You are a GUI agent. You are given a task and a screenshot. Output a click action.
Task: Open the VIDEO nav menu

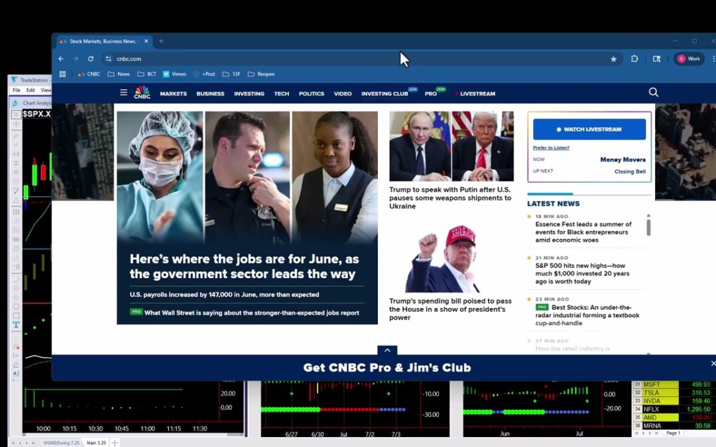pyautogui.click(x=343, y=93)
